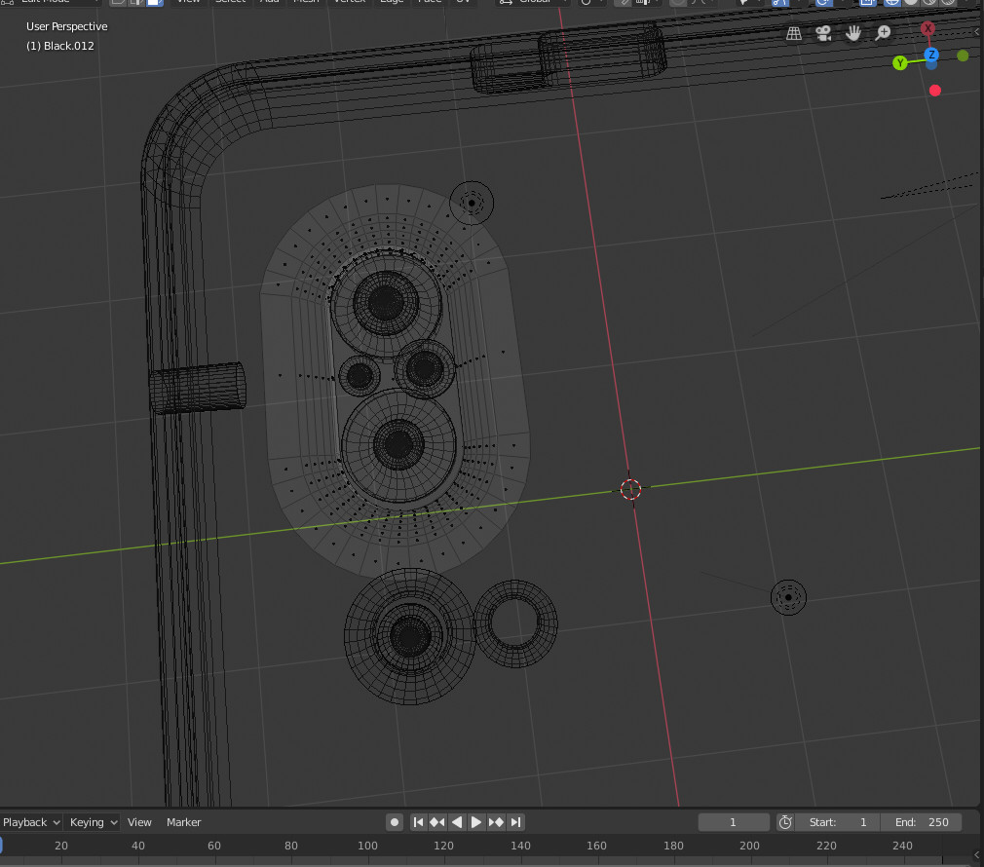
Task: Toggle the viewport overlays
Action: pyautogui.click(x=822, y=3)
